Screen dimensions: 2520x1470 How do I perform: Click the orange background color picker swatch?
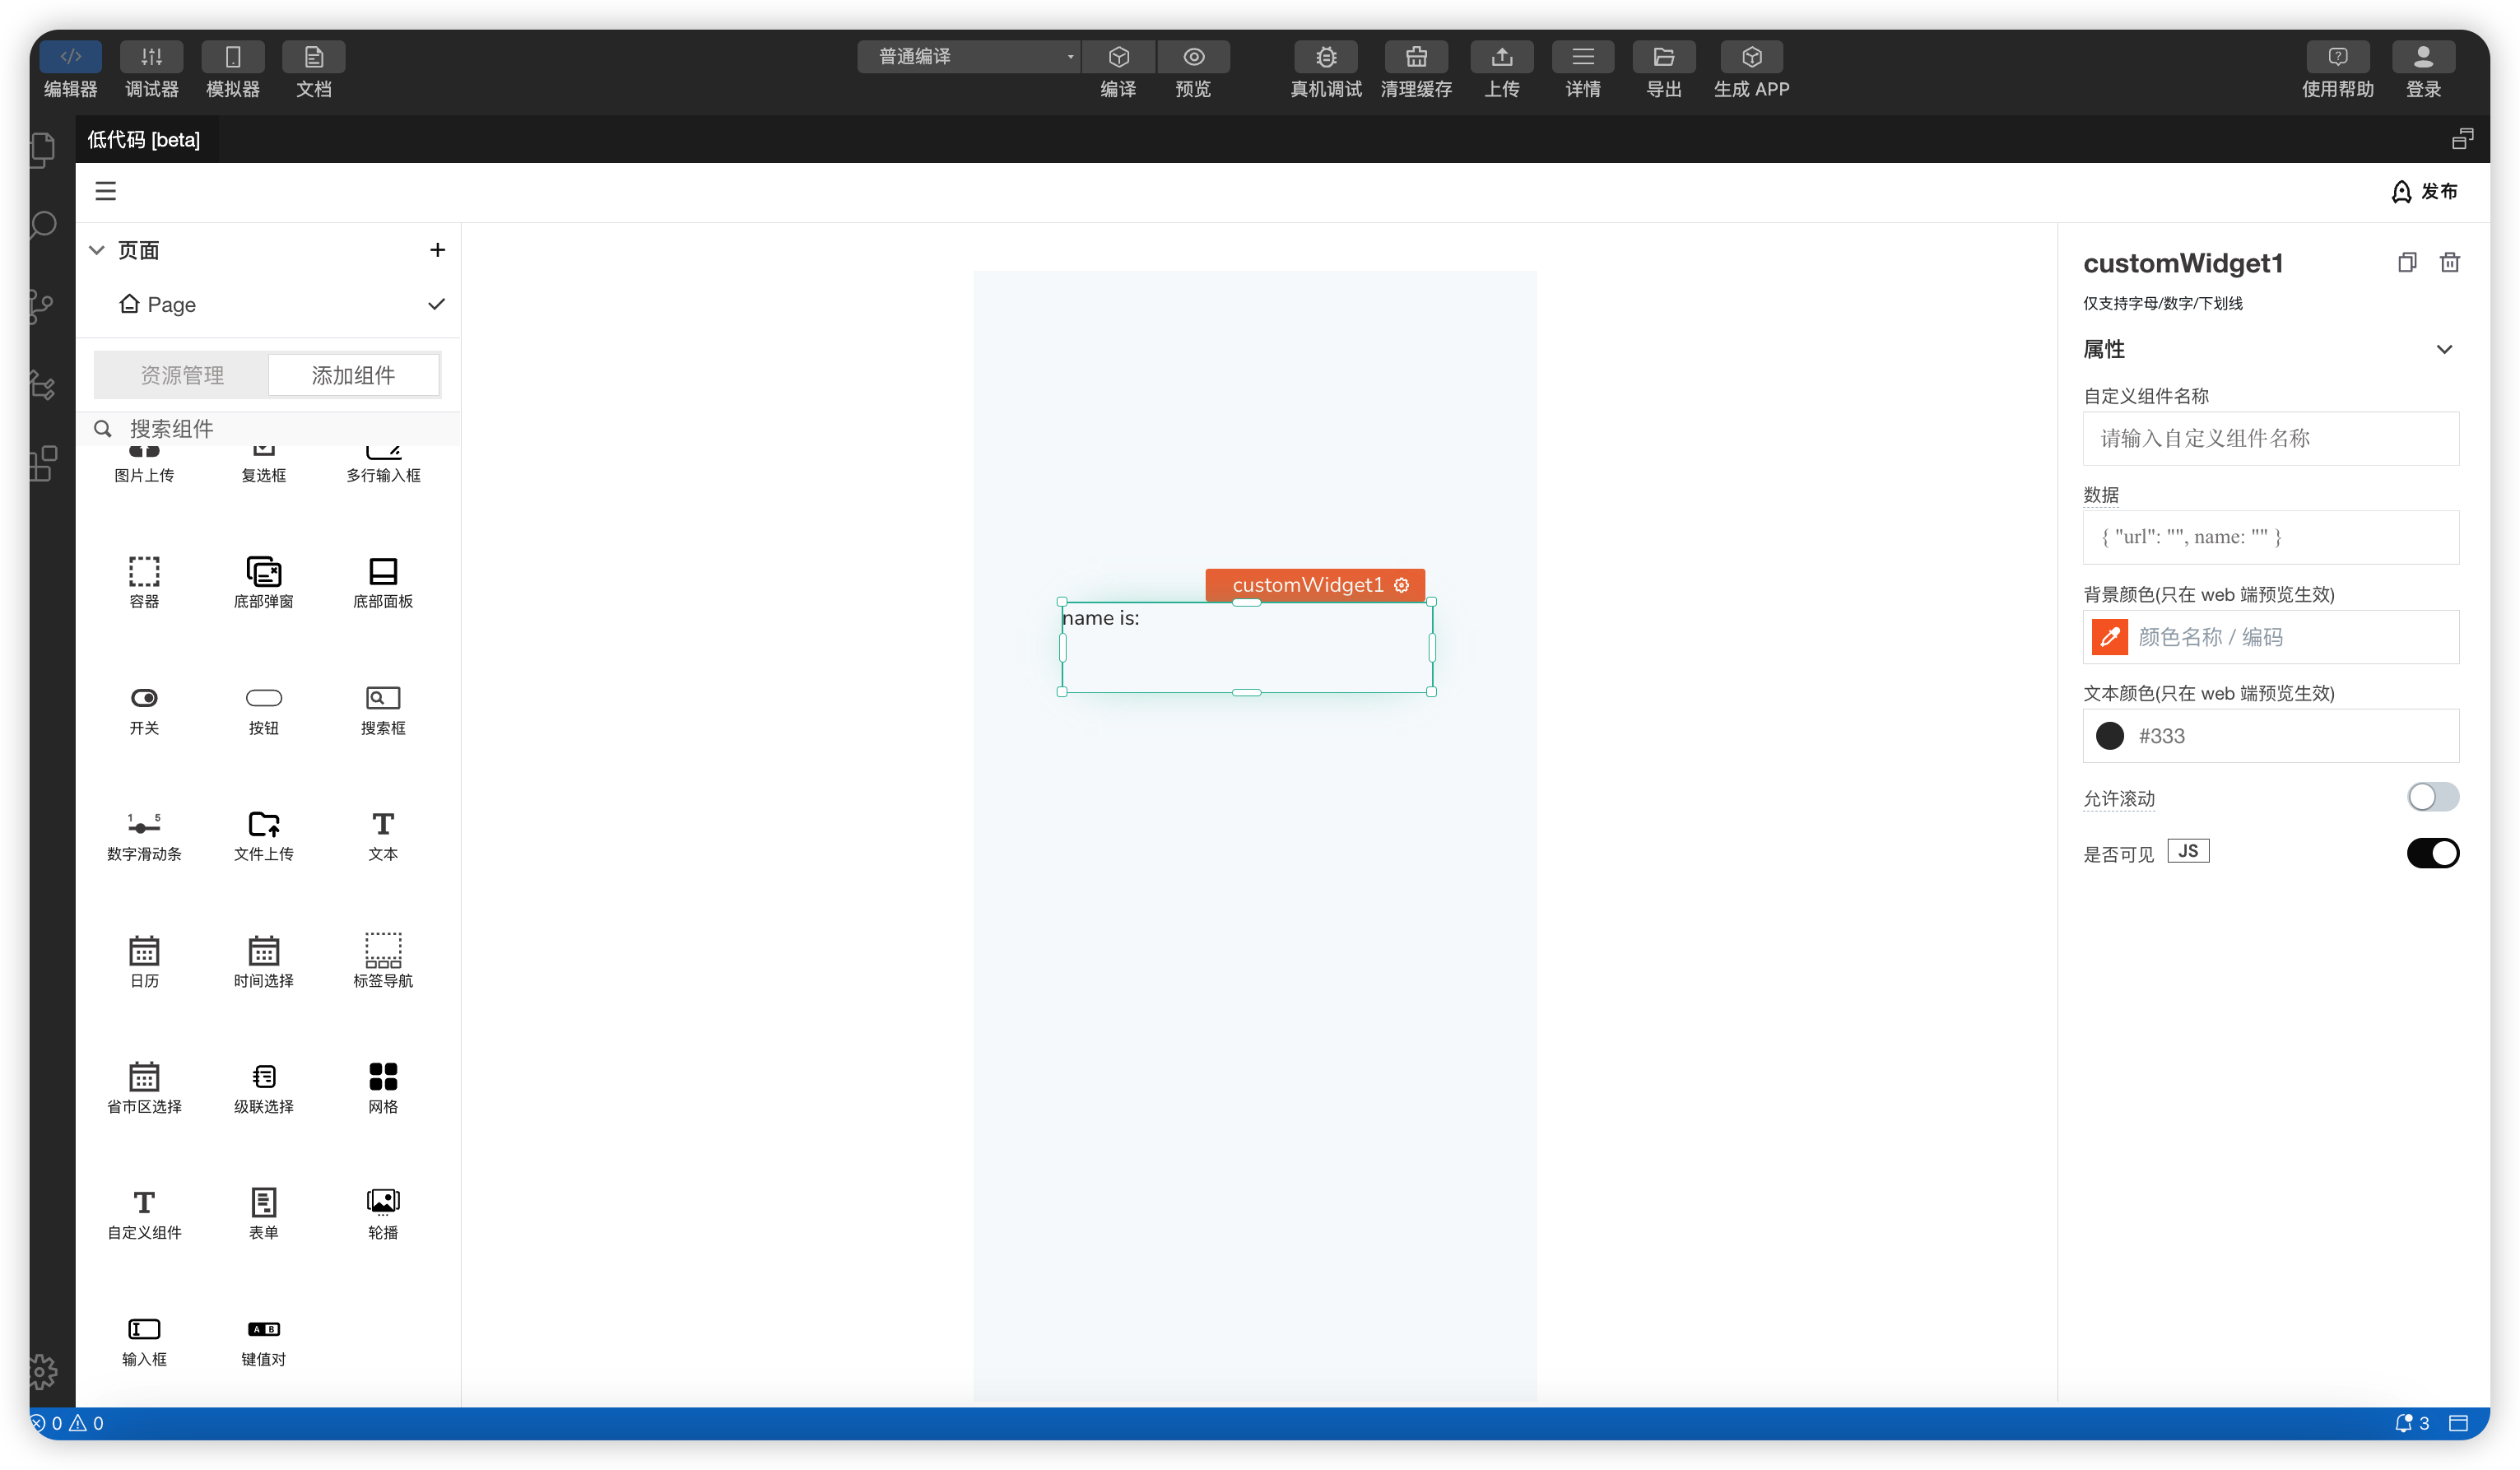pos(2109,637)
